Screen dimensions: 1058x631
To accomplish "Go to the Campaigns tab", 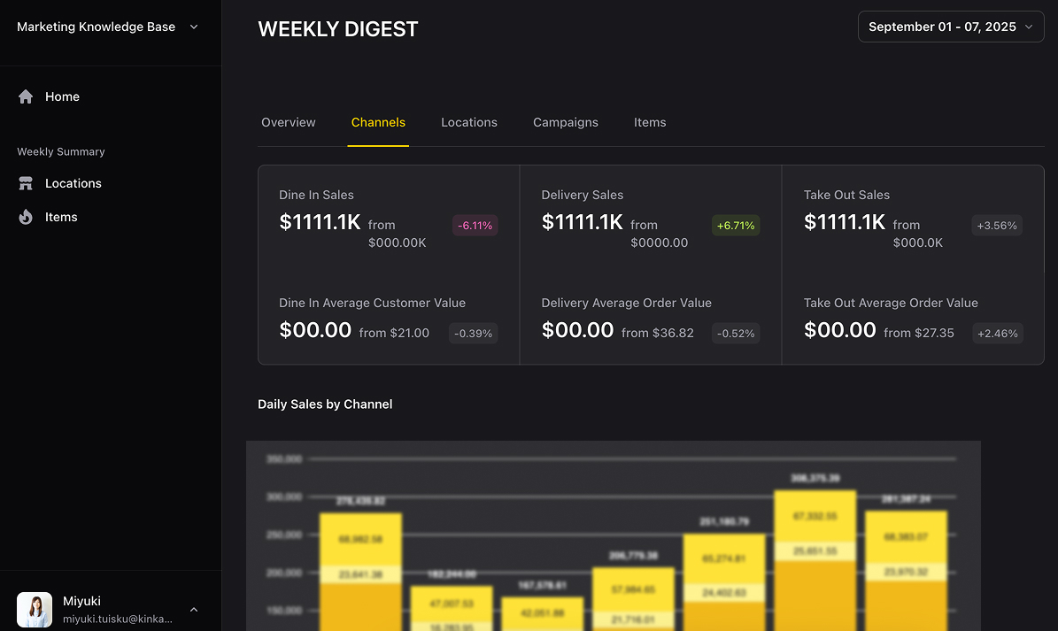I will [x=565, y=122].
